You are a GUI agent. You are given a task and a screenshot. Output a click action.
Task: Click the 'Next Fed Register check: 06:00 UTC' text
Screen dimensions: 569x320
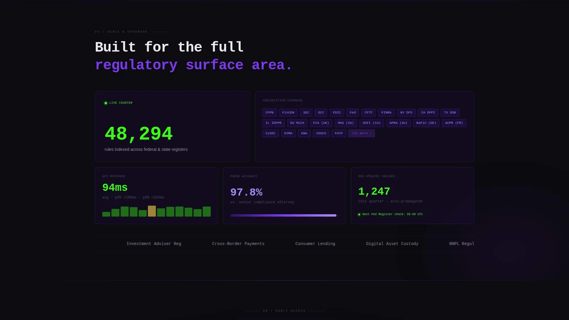[393, 214]
